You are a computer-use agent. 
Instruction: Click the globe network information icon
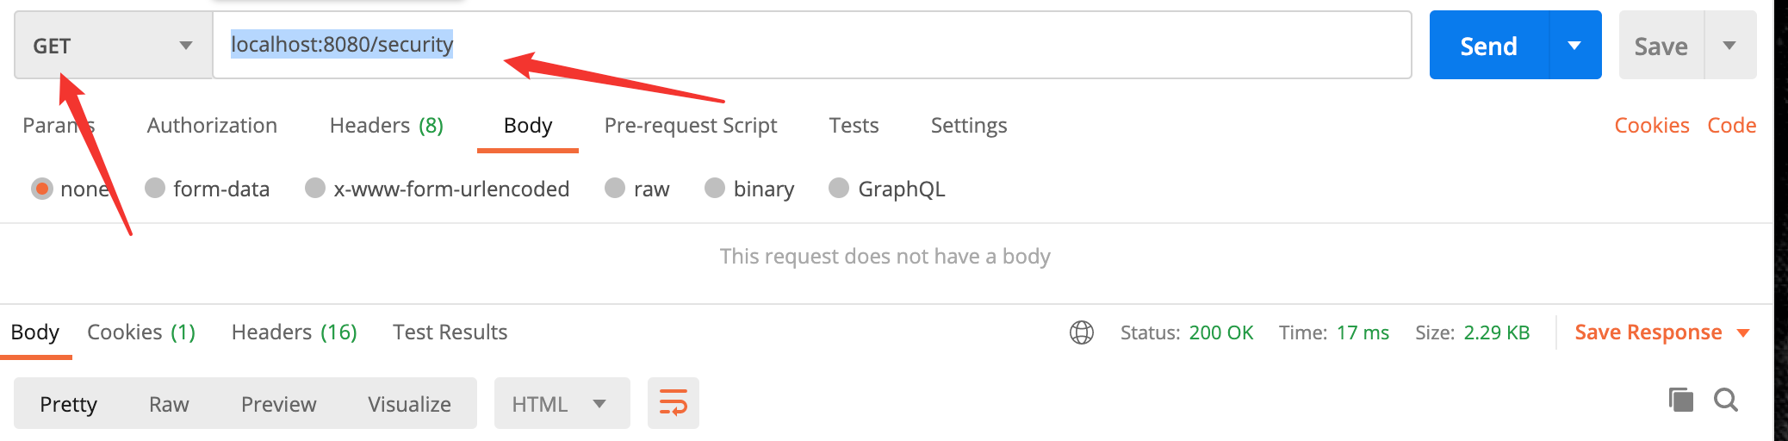pyautogui.click(x=1082, y=332)
